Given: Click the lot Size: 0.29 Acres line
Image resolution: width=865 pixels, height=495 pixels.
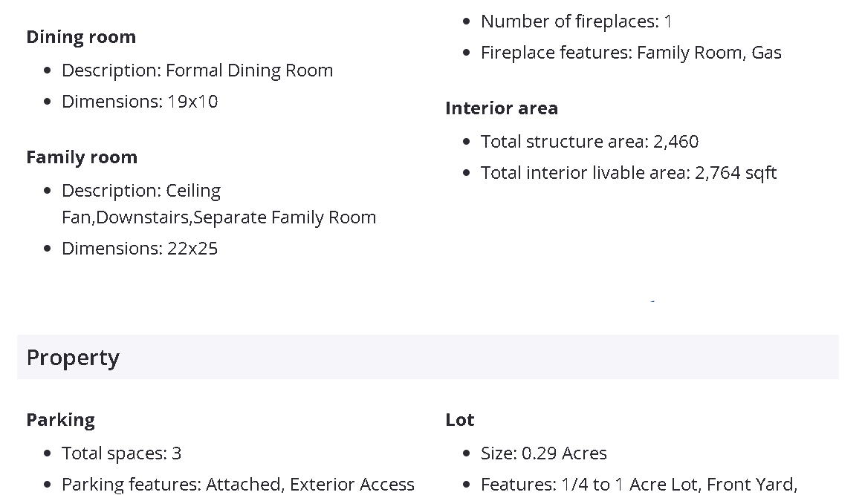Looking at the screenshot, I should tap(543, 453).
